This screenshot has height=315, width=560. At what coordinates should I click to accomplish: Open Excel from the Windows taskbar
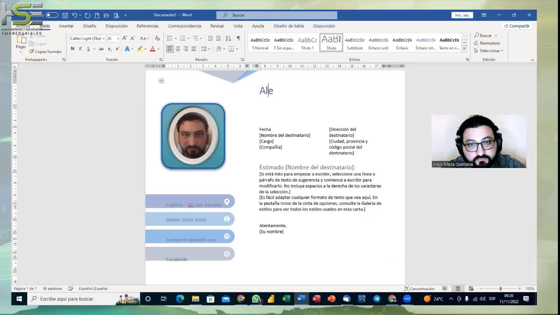click(286, 299)
